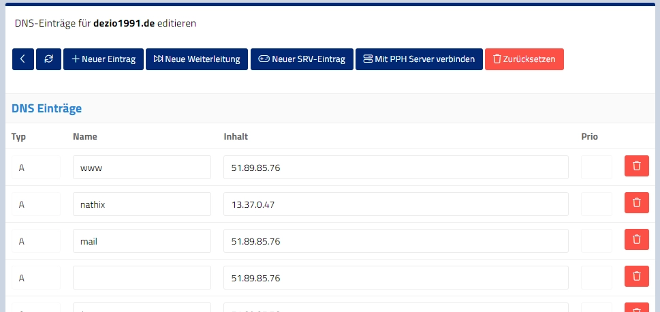Click the Name column header
The image size is (660, 312).
pos(85,136)
